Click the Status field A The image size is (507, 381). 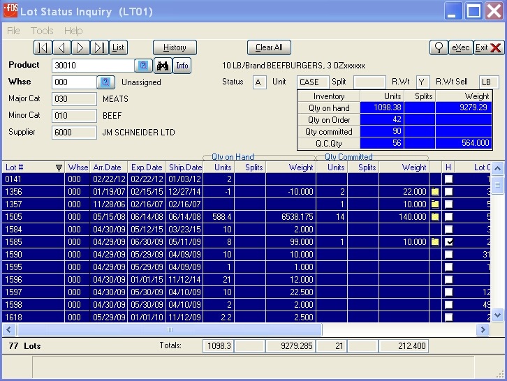(x=260, y=82)
